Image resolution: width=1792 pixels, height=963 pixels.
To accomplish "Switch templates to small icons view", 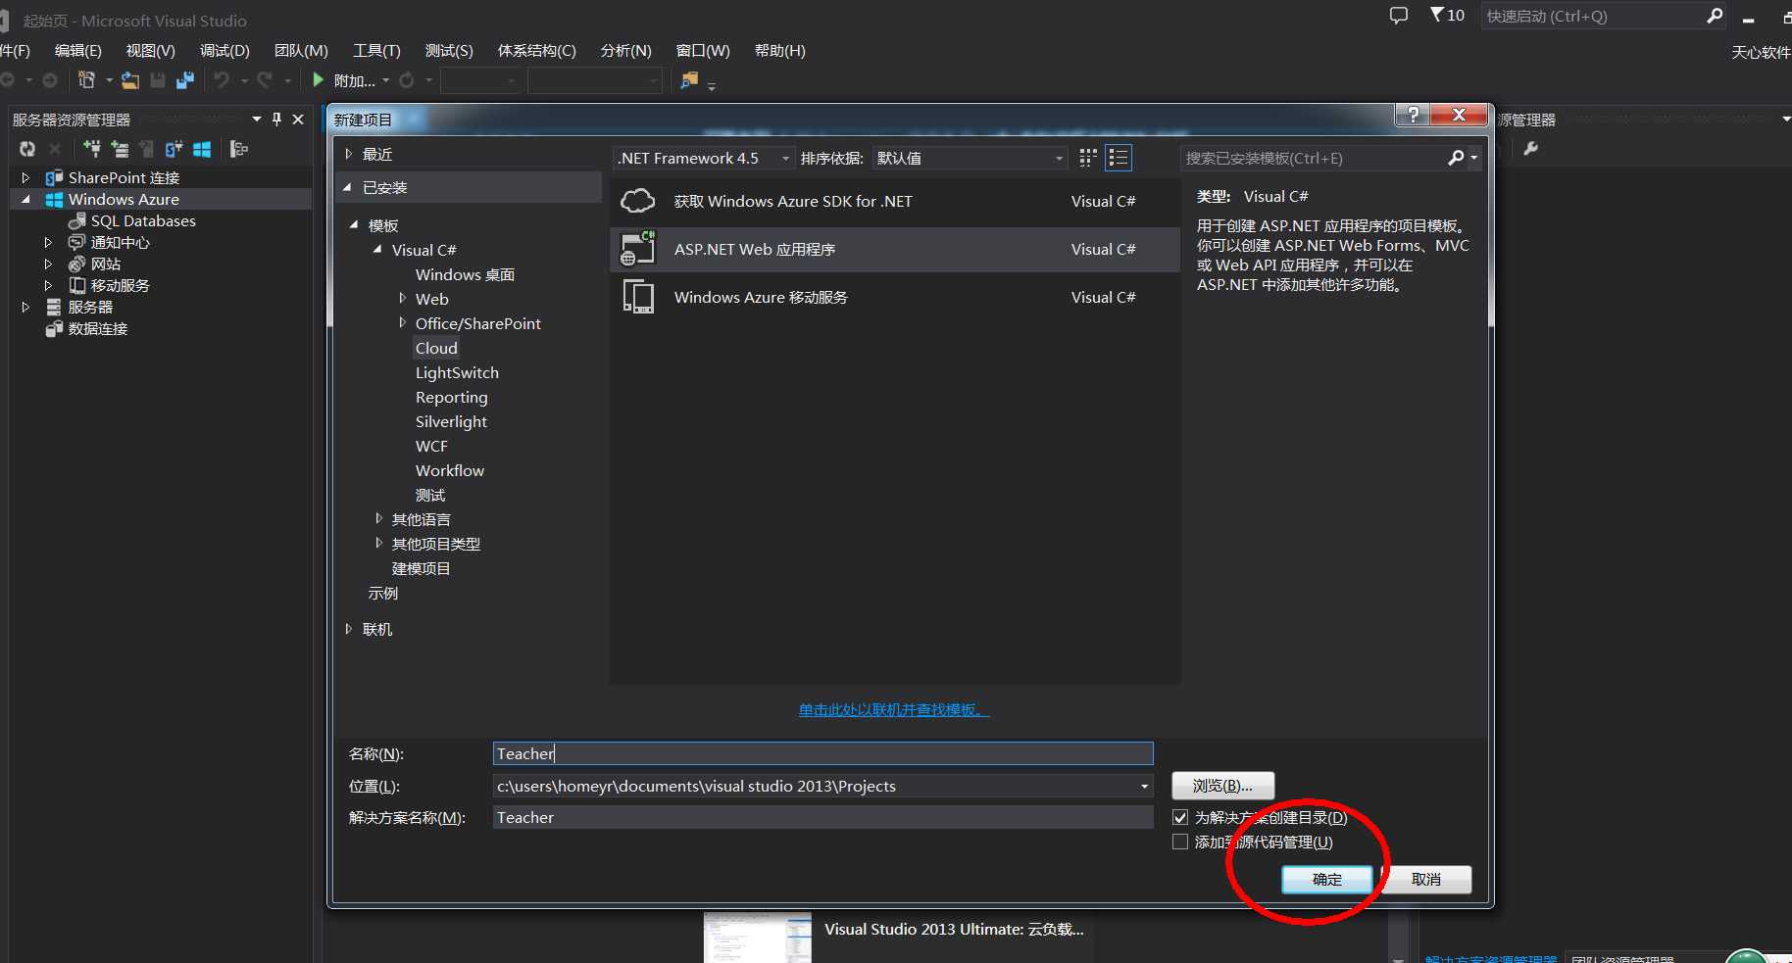I will point(1088,158).
